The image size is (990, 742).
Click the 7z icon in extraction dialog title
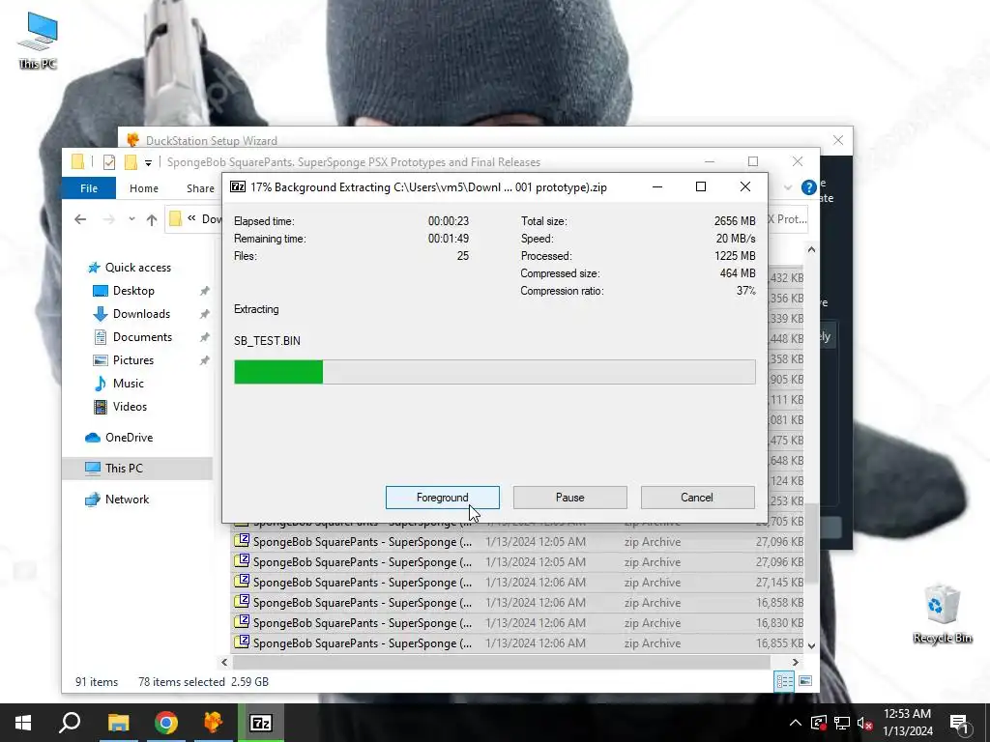point(238,186)
